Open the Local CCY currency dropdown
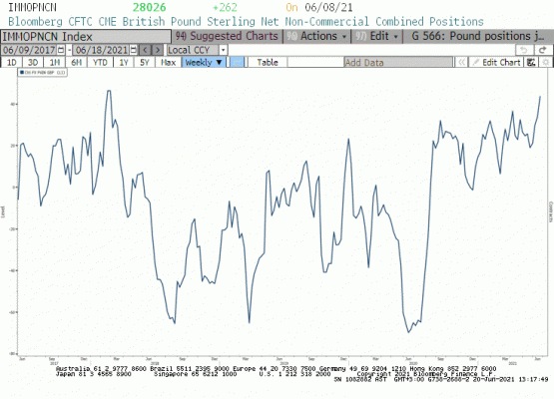The height and width of the screenshot is (399, 554). click(x=223, y=50)
